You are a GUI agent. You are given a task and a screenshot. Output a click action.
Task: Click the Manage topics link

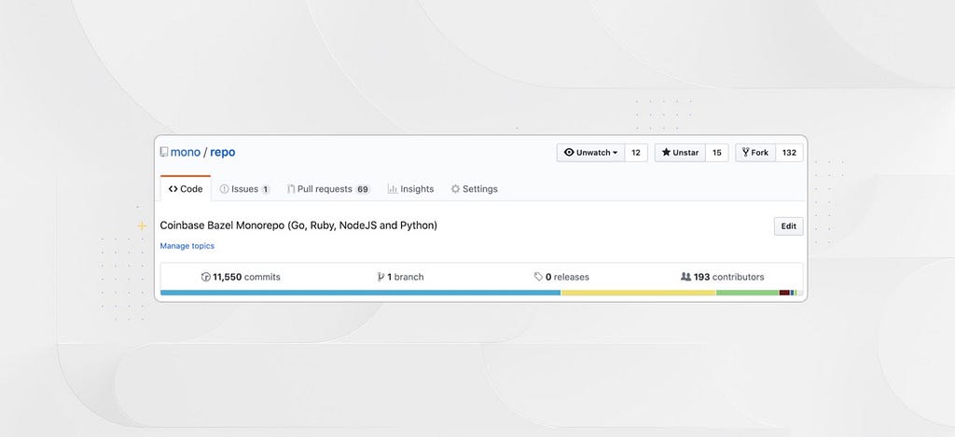[x=187, y=246]
